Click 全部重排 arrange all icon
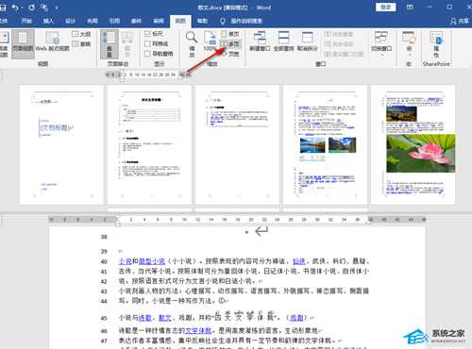The image size is (472, 349). point(283,41)
